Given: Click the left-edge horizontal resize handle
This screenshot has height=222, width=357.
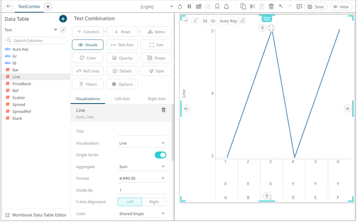Looking at the screenshot, I should point(186,109).
